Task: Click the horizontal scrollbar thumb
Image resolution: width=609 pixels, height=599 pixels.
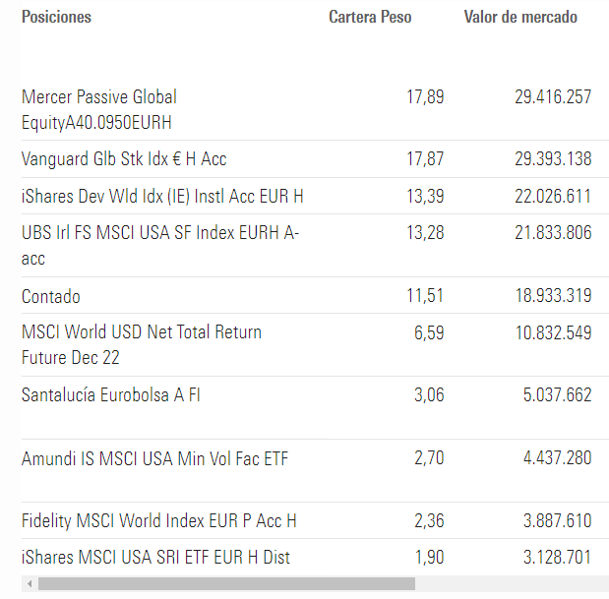Action: click(x=225, y=584)
